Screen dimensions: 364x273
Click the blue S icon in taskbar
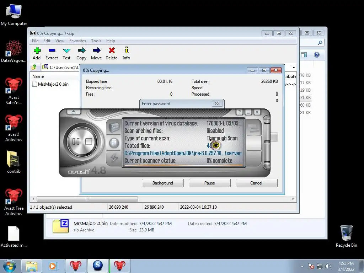coord(97,266)
